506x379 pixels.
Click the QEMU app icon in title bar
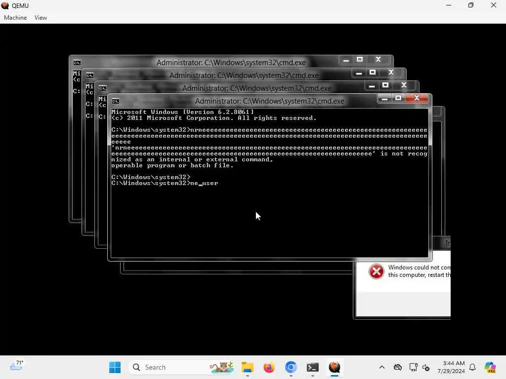click(5, 5)
